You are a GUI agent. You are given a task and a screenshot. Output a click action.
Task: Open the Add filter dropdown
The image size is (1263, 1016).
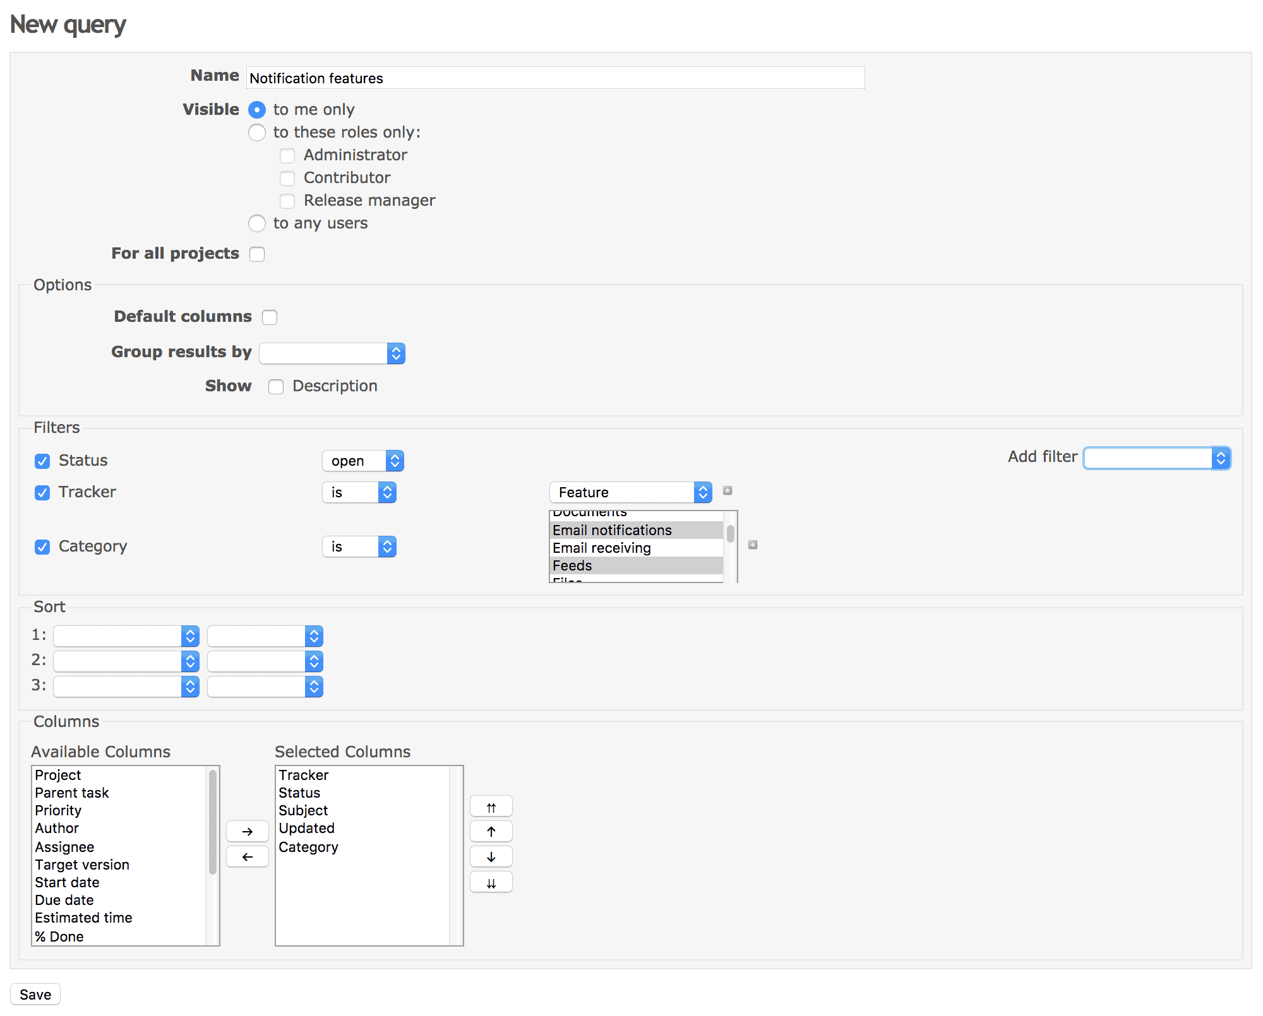coord(1157,458)
